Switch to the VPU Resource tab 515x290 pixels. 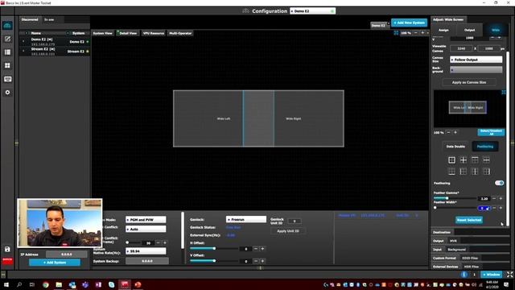(x=154, y=33)
